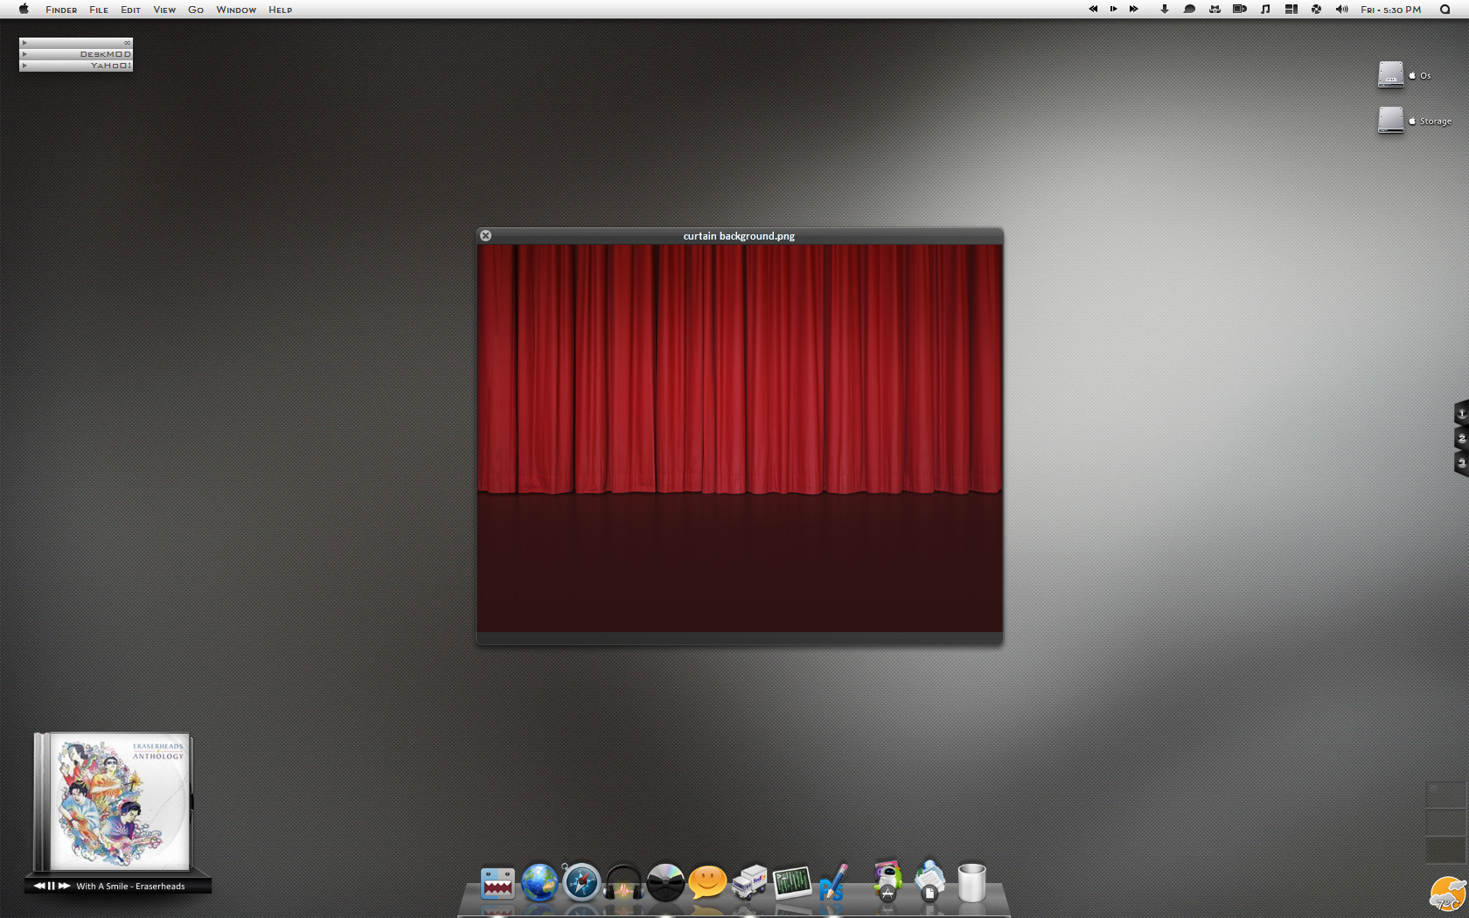The height and width of the screenshot is (918, 1469).
Task: Open the File menu
Action: (x=99, y=10)
